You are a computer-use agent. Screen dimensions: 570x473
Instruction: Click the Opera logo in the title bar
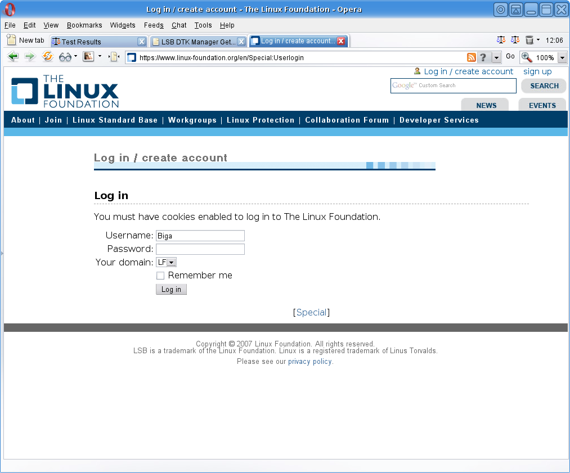(x=10, y=10)
